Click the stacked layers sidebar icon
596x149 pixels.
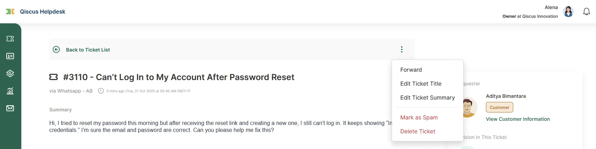point(10,73)
